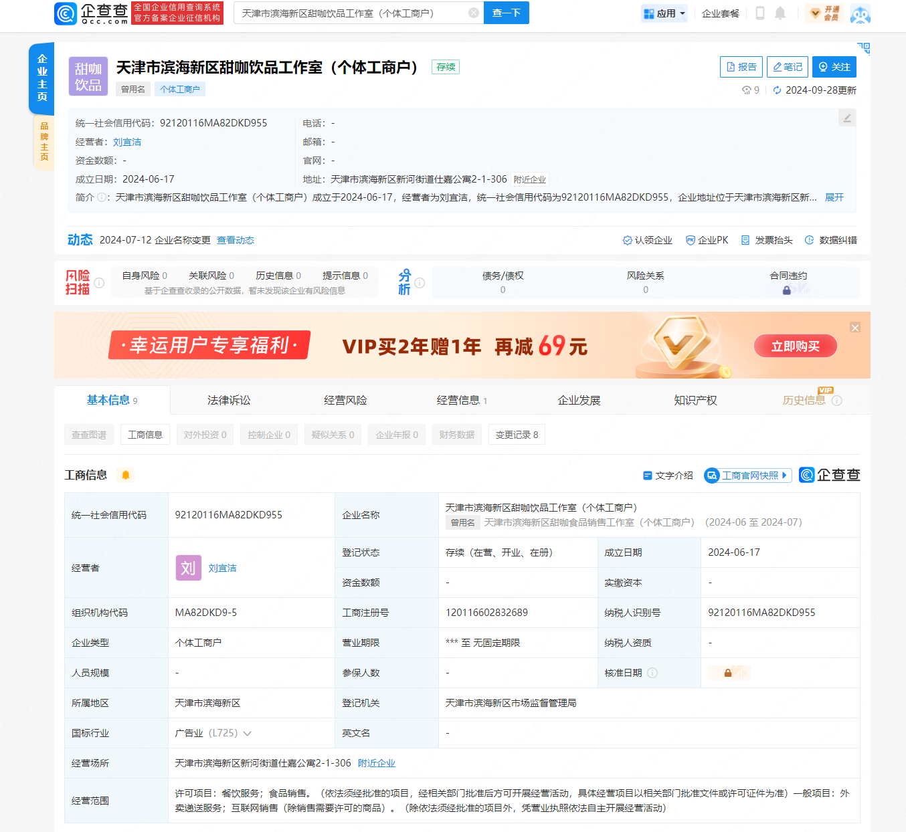Open 企业套餐 link in header
The image size is (906, 832).
721,13
